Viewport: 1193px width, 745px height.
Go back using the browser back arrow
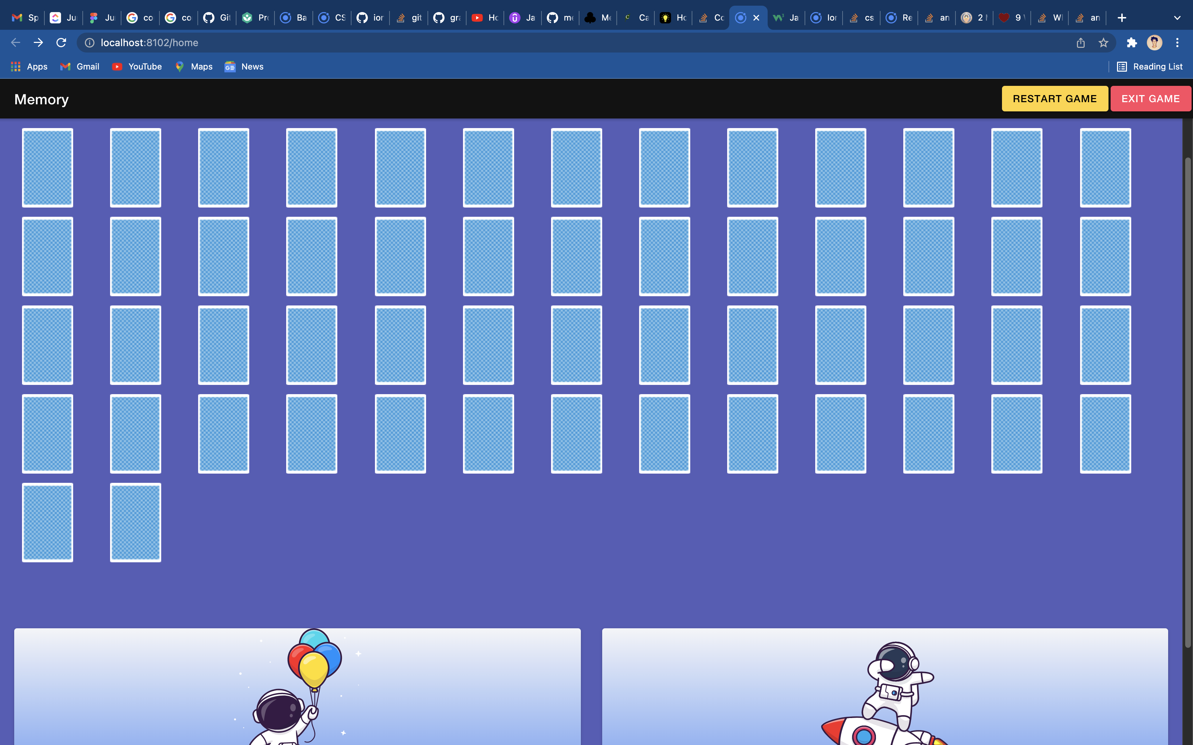click(16, 43)
